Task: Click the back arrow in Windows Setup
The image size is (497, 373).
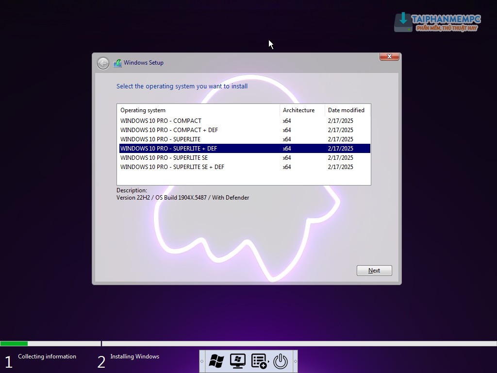Action: [103, 63]
